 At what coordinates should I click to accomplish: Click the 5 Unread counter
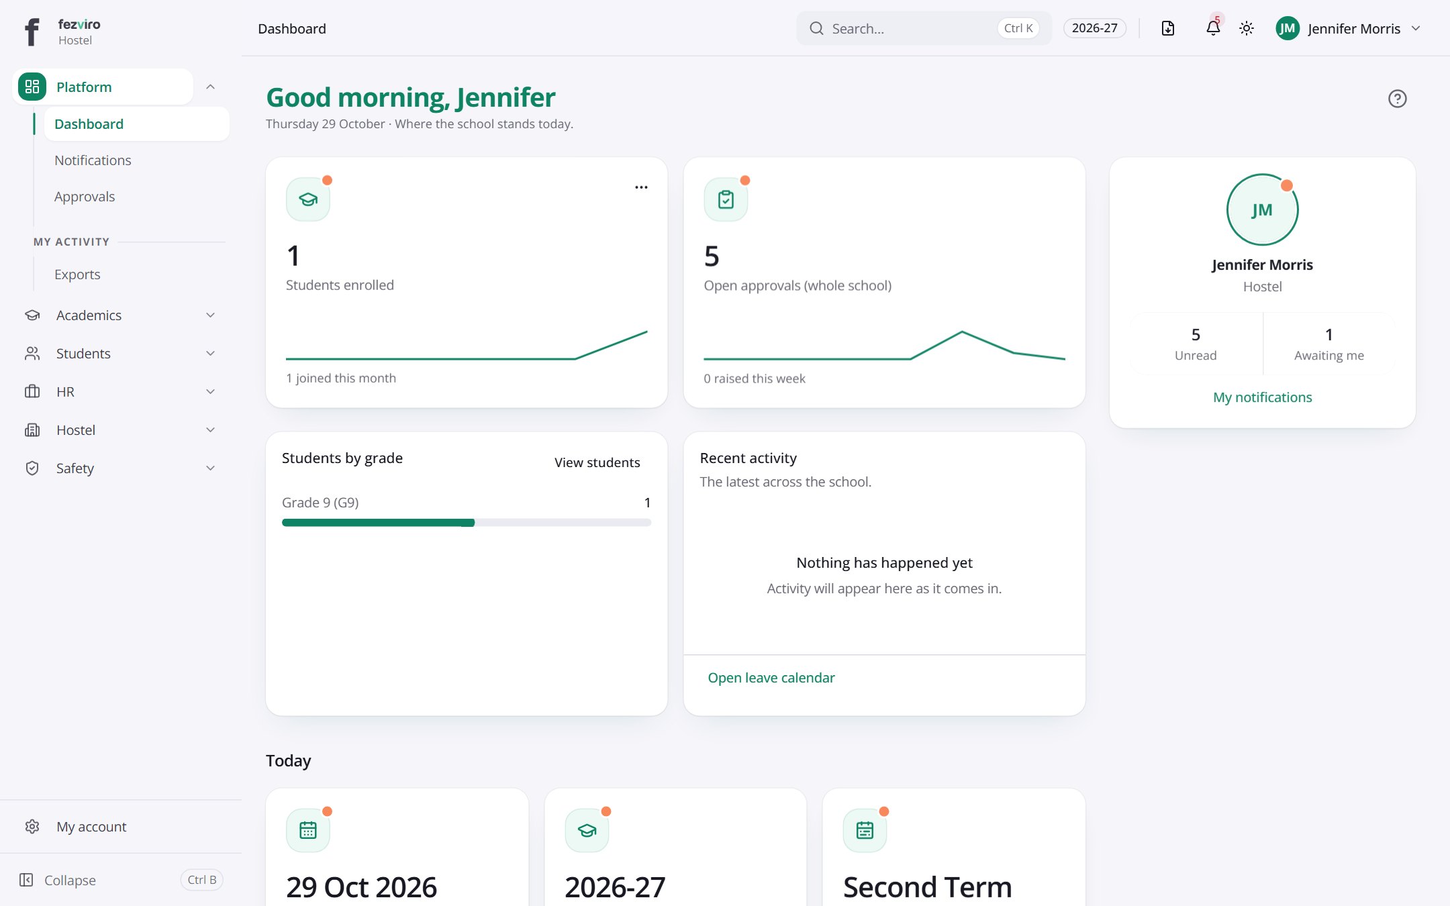pos(1196,344)
